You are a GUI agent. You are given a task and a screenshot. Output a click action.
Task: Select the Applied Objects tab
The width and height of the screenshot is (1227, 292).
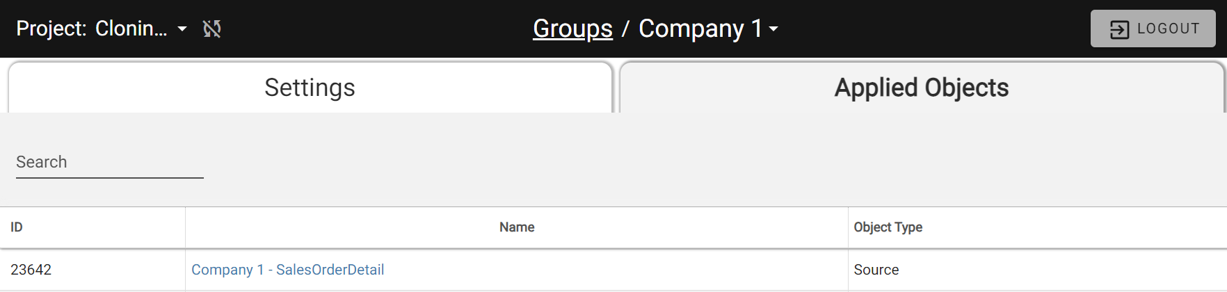click(922, 88)
